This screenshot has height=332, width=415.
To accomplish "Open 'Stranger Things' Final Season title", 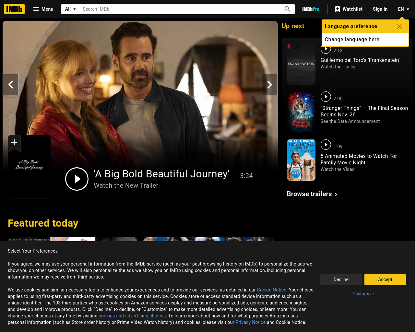I will pos(364,111).
